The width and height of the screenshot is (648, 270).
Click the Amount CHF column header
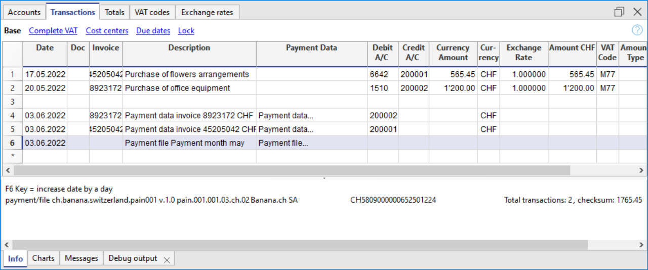point(572,53)
